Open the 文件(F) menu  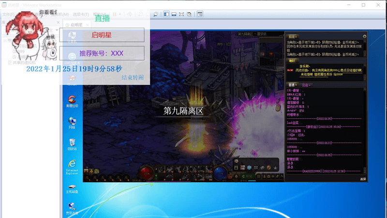point(8,15)
